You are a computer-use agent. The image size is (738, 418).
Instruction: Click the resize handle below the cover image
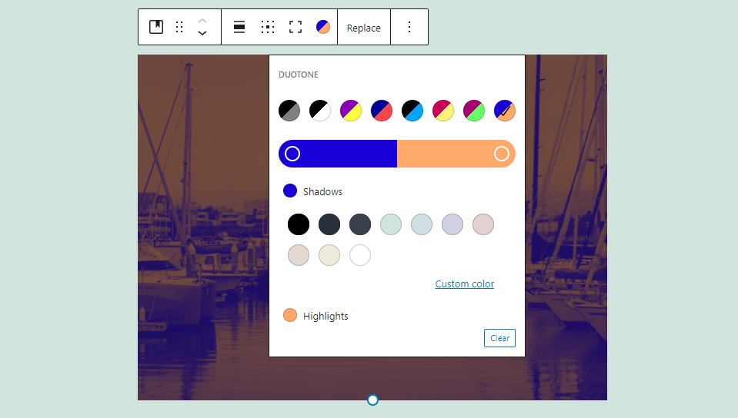coord(372,400)
